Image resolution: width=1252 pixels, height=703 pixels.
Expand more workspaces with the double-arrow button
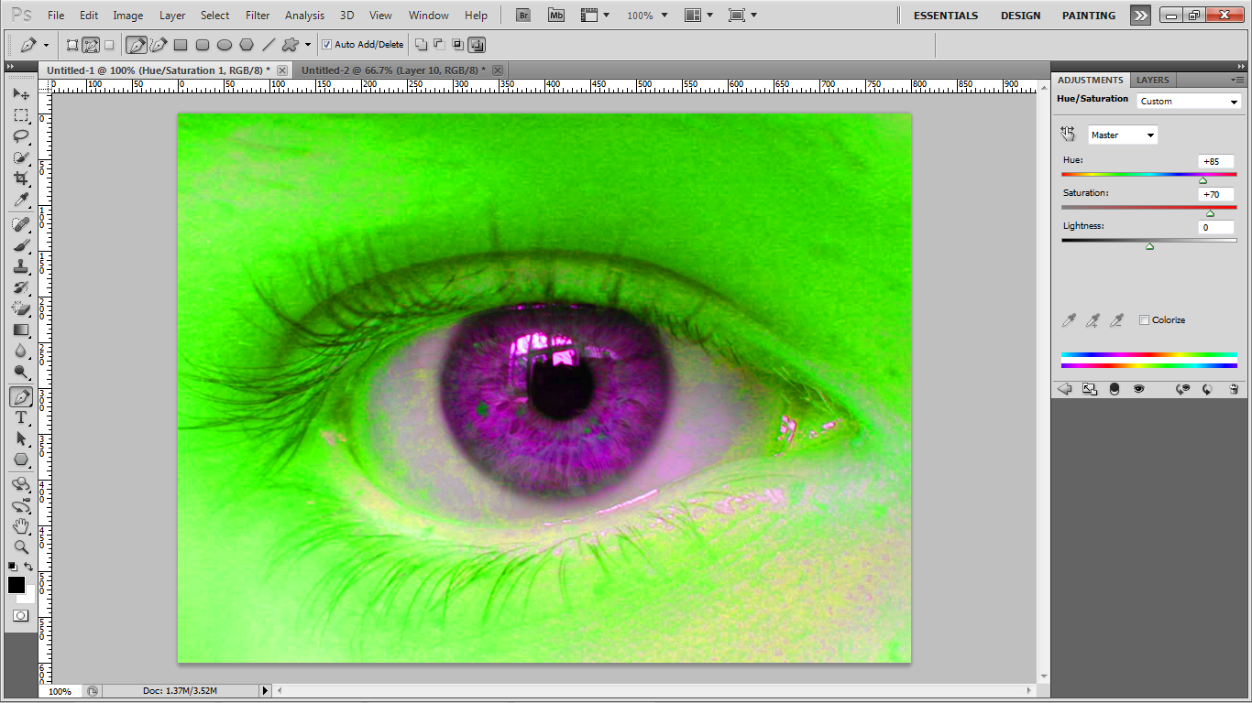click(1140, 15)
